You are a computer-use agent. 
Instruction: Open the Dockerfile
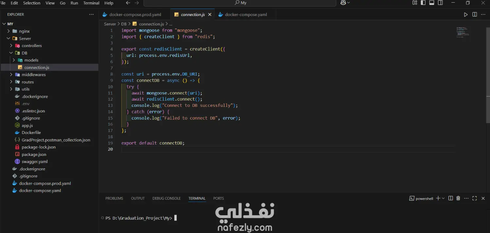(x=49, y=132)
